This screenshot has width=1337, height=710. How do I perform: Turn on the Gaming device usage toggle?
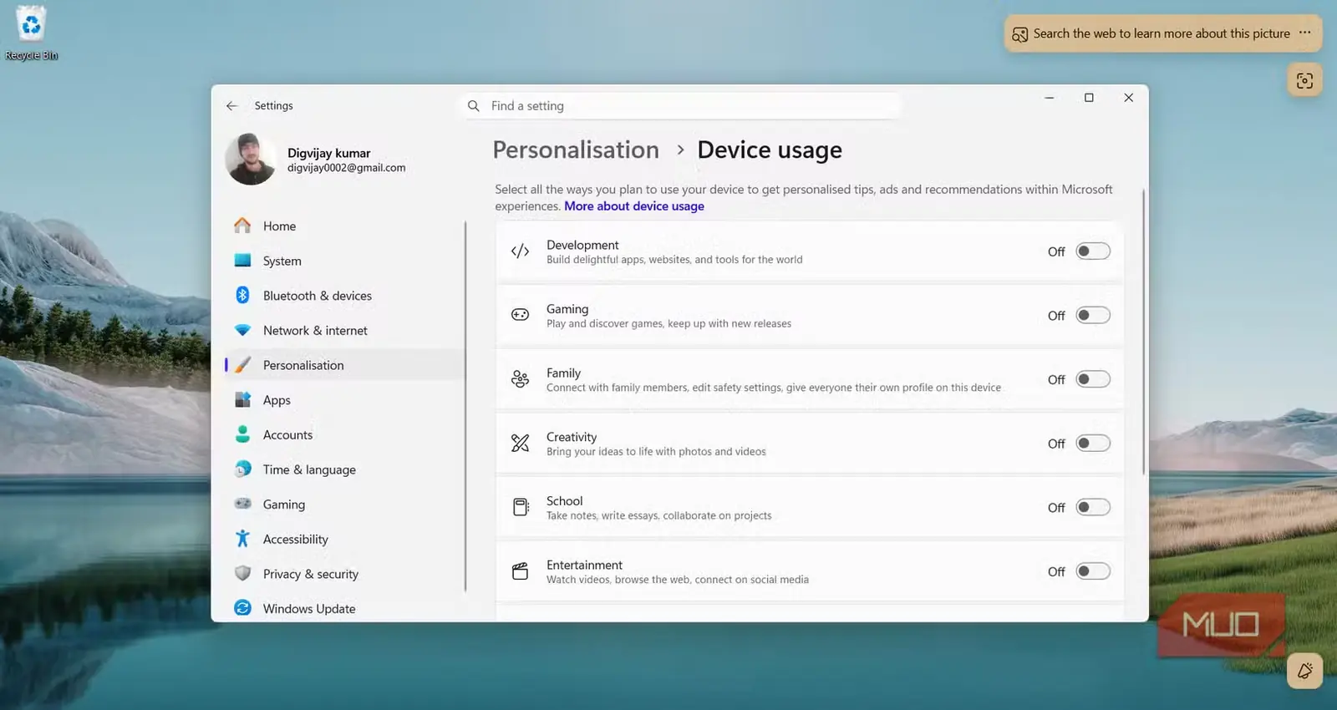click(x=1093, y=315)
